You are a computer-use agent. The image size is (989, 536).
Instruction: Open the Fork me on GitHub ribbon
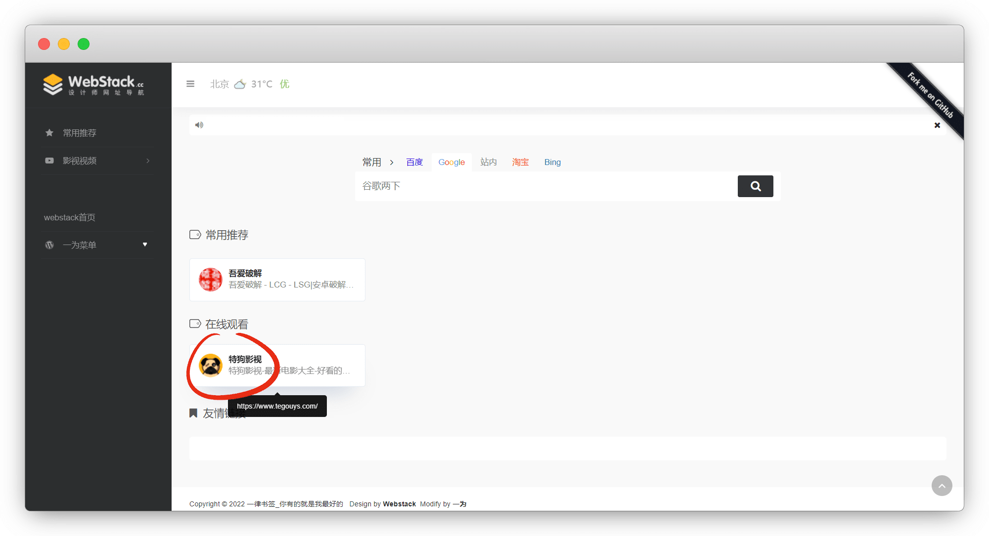[x=930, y=95]
